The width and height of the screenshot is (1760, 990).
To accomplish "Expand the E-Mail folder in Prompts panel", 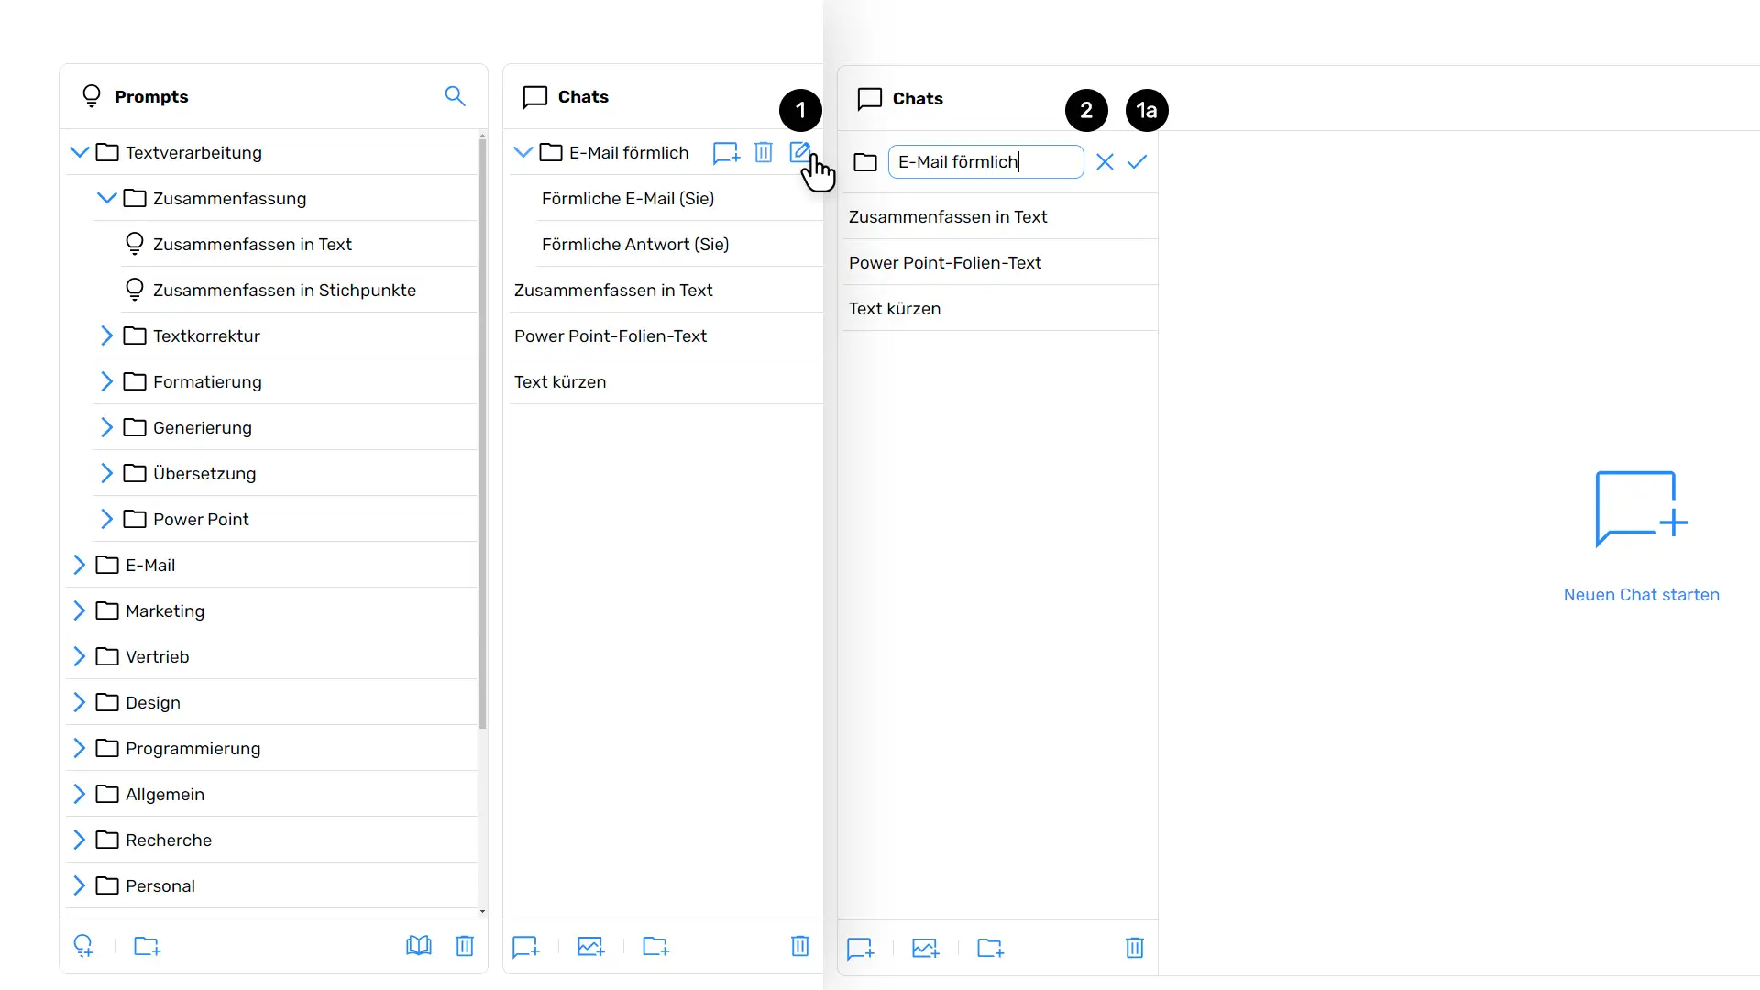I will [x=81, y=565].
